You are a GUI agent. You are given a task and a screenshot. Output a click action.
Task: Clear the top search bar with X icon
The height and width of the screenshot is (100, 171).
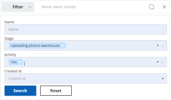point(164,7)
